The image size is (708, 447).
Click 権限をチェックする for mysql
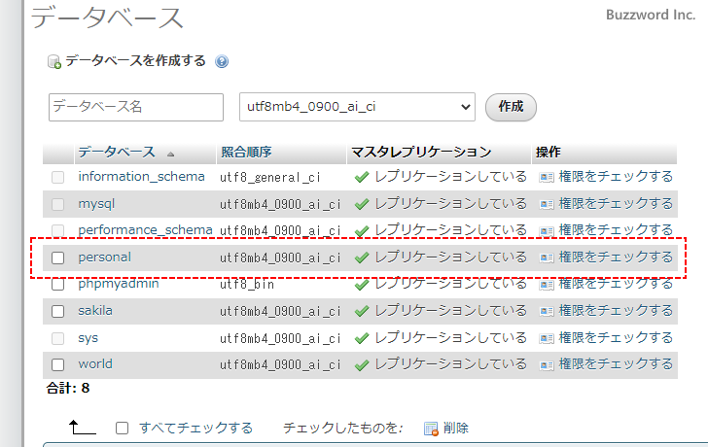click(x=616, y=203)
